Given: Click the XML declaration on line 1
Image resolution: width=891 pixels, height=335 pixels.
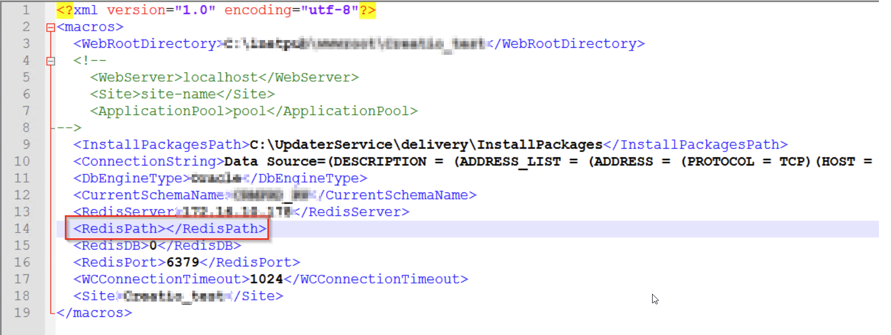Looking at the screenshot, I should [x=216, y=10].
